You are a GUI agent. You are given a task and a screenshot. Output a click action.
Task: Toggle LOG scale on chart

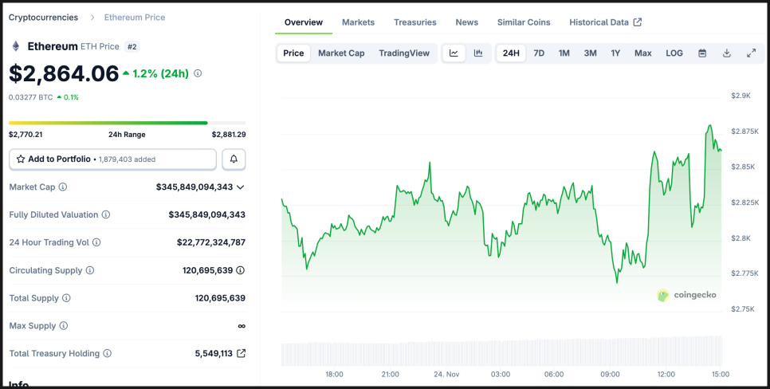(674, 53)
